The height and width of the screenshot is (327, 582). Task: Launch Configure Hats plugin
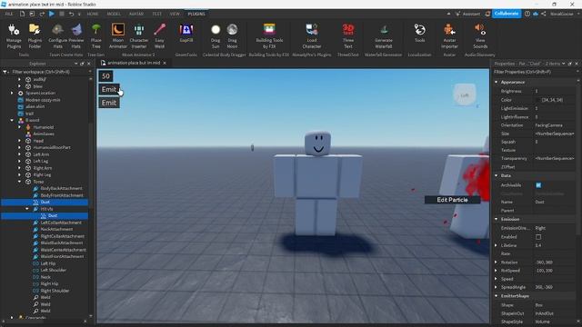click(57, 36)
